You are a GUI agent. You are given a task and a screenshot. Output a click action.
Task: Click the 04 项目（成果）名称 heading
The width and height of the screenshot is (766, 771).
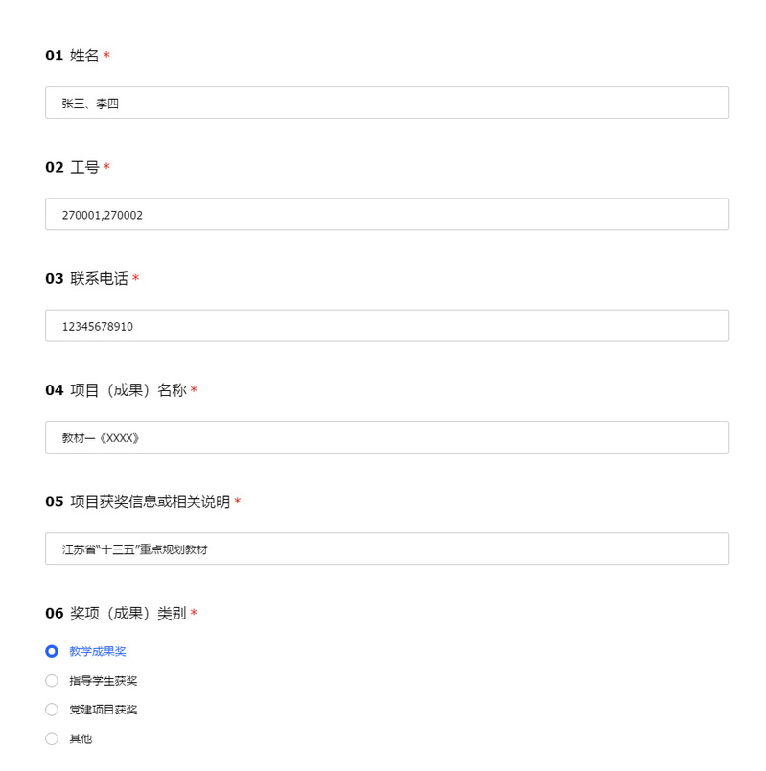116,390
